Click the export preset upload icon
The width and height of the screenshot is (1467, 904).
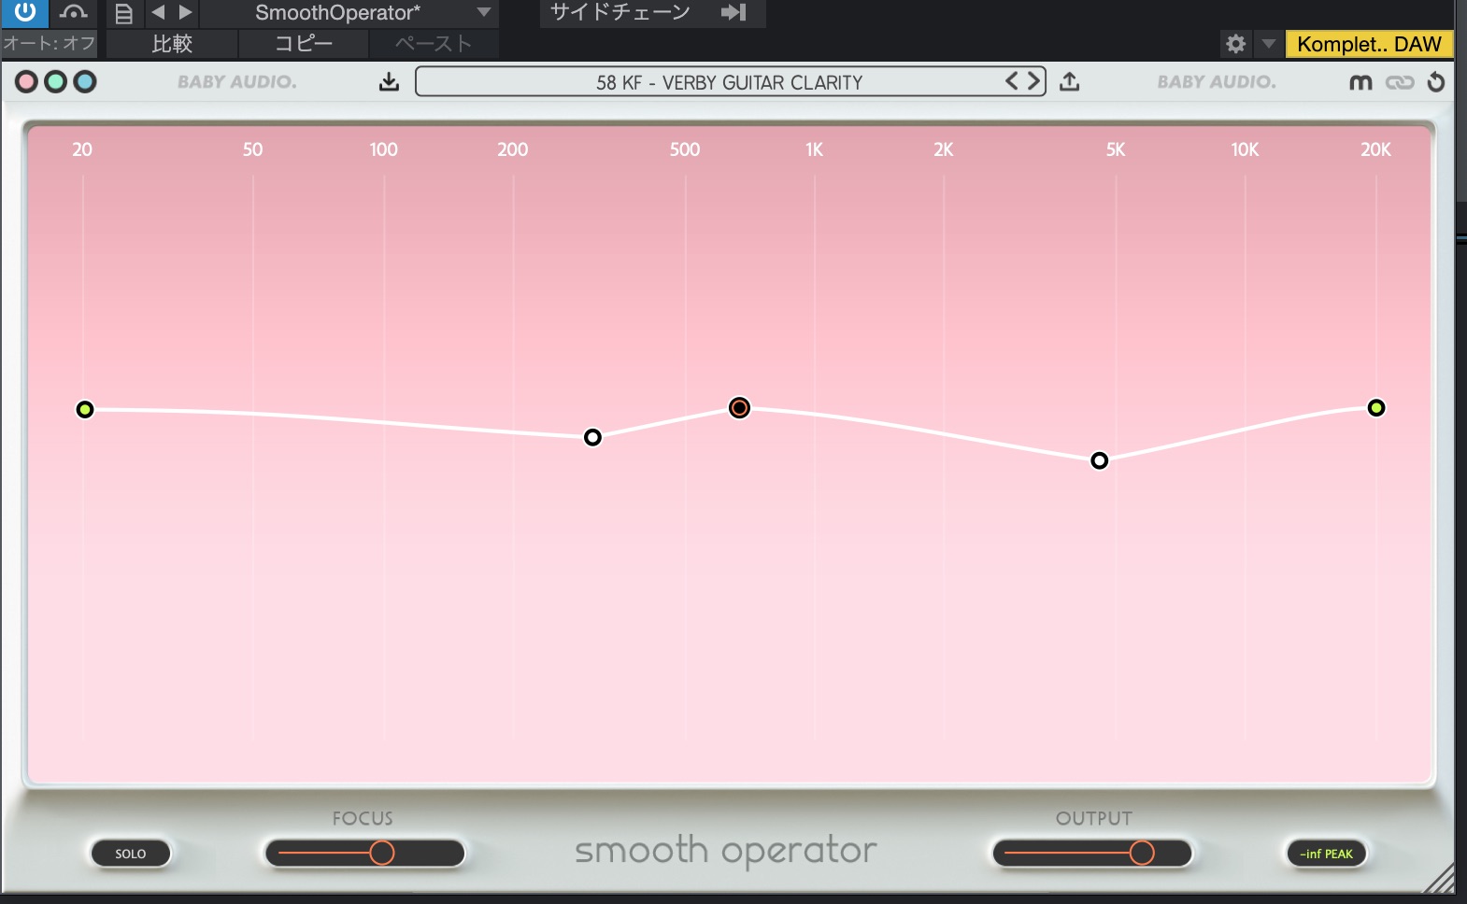point(1070,82)
